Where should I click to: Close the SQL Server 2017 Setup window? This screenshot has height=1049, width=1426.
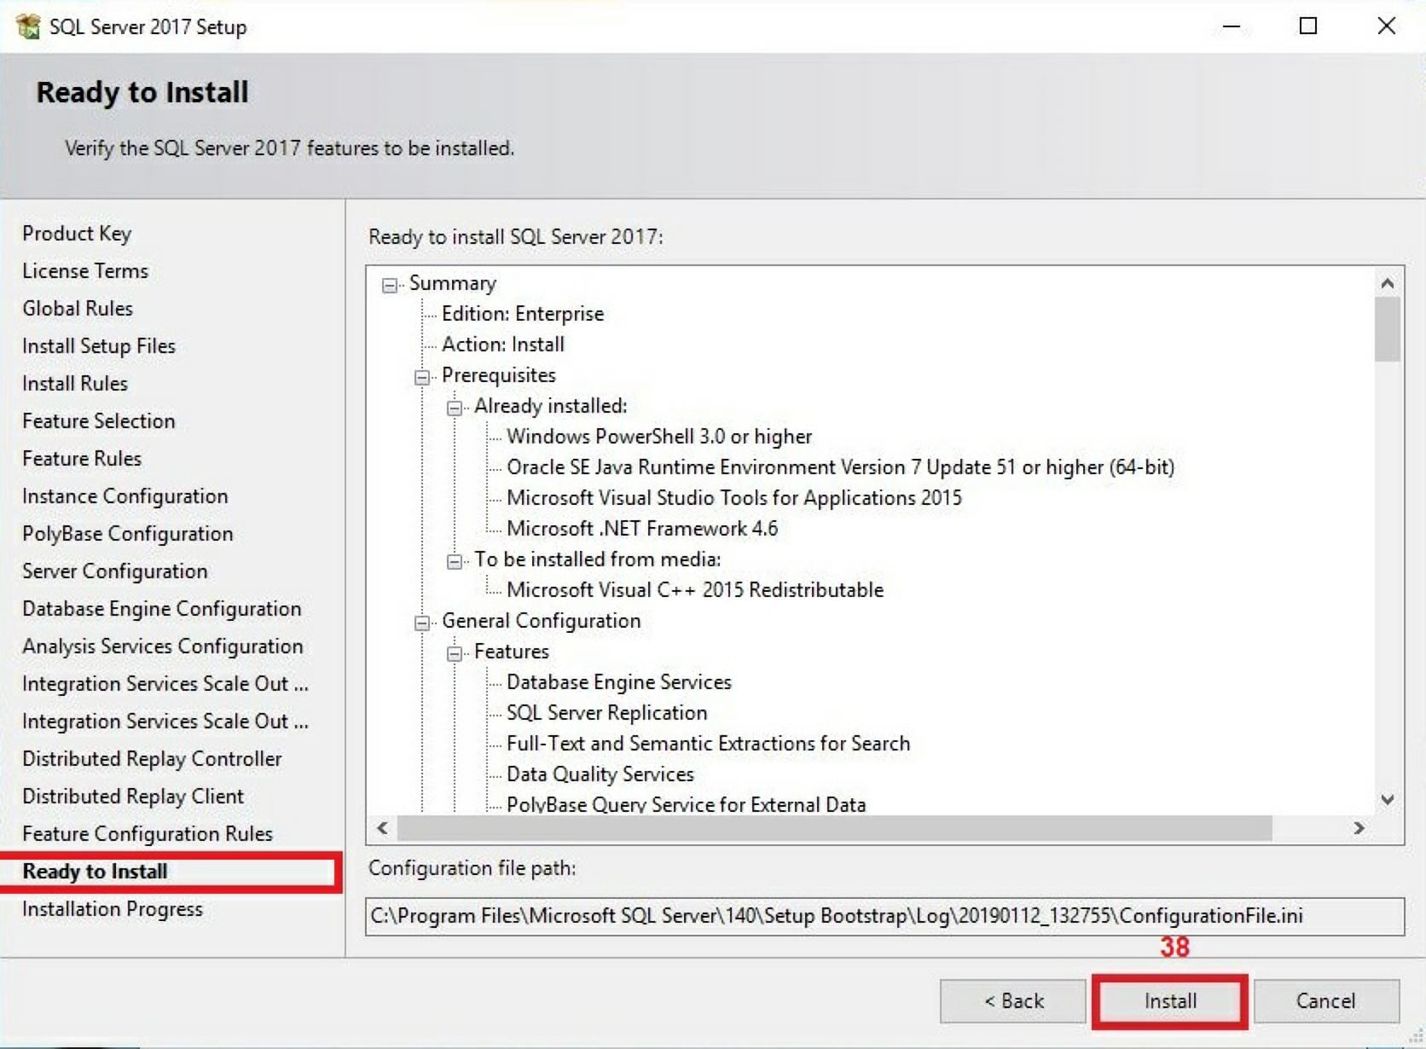pyautogui.click(x=1387, y=26)
